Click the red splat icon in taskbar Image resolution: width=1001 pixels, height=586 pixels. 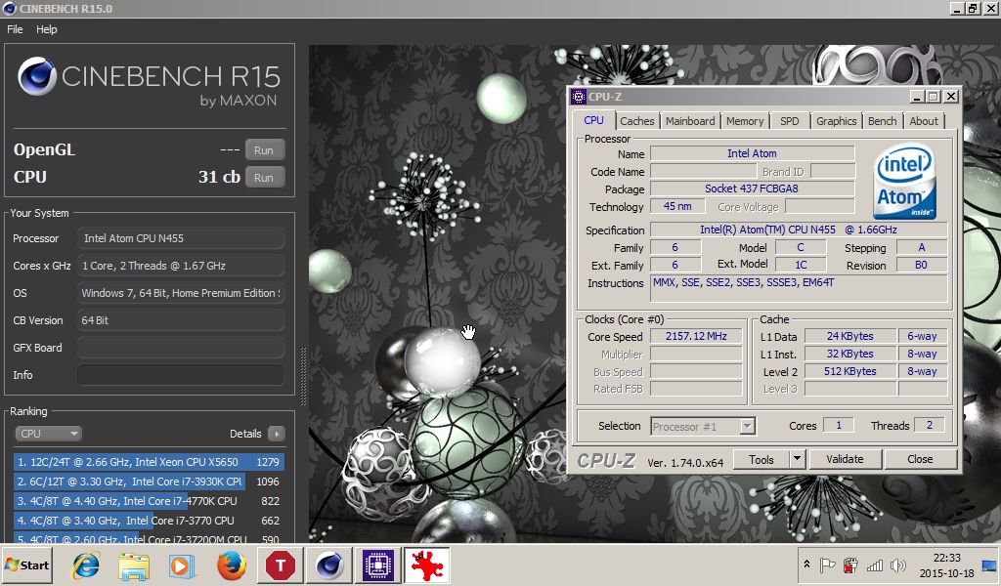pos(426,565)
